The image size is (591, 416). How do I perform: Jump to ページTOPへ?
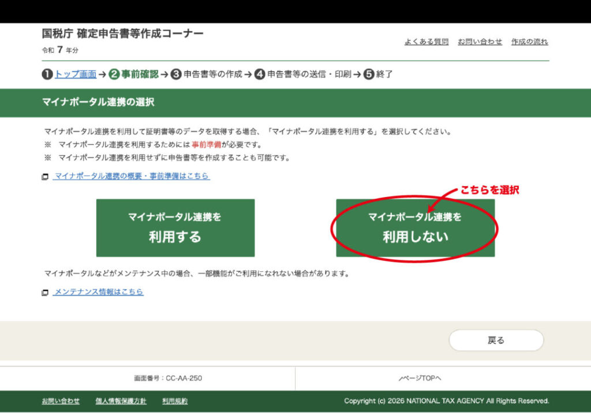pos(420,379)
